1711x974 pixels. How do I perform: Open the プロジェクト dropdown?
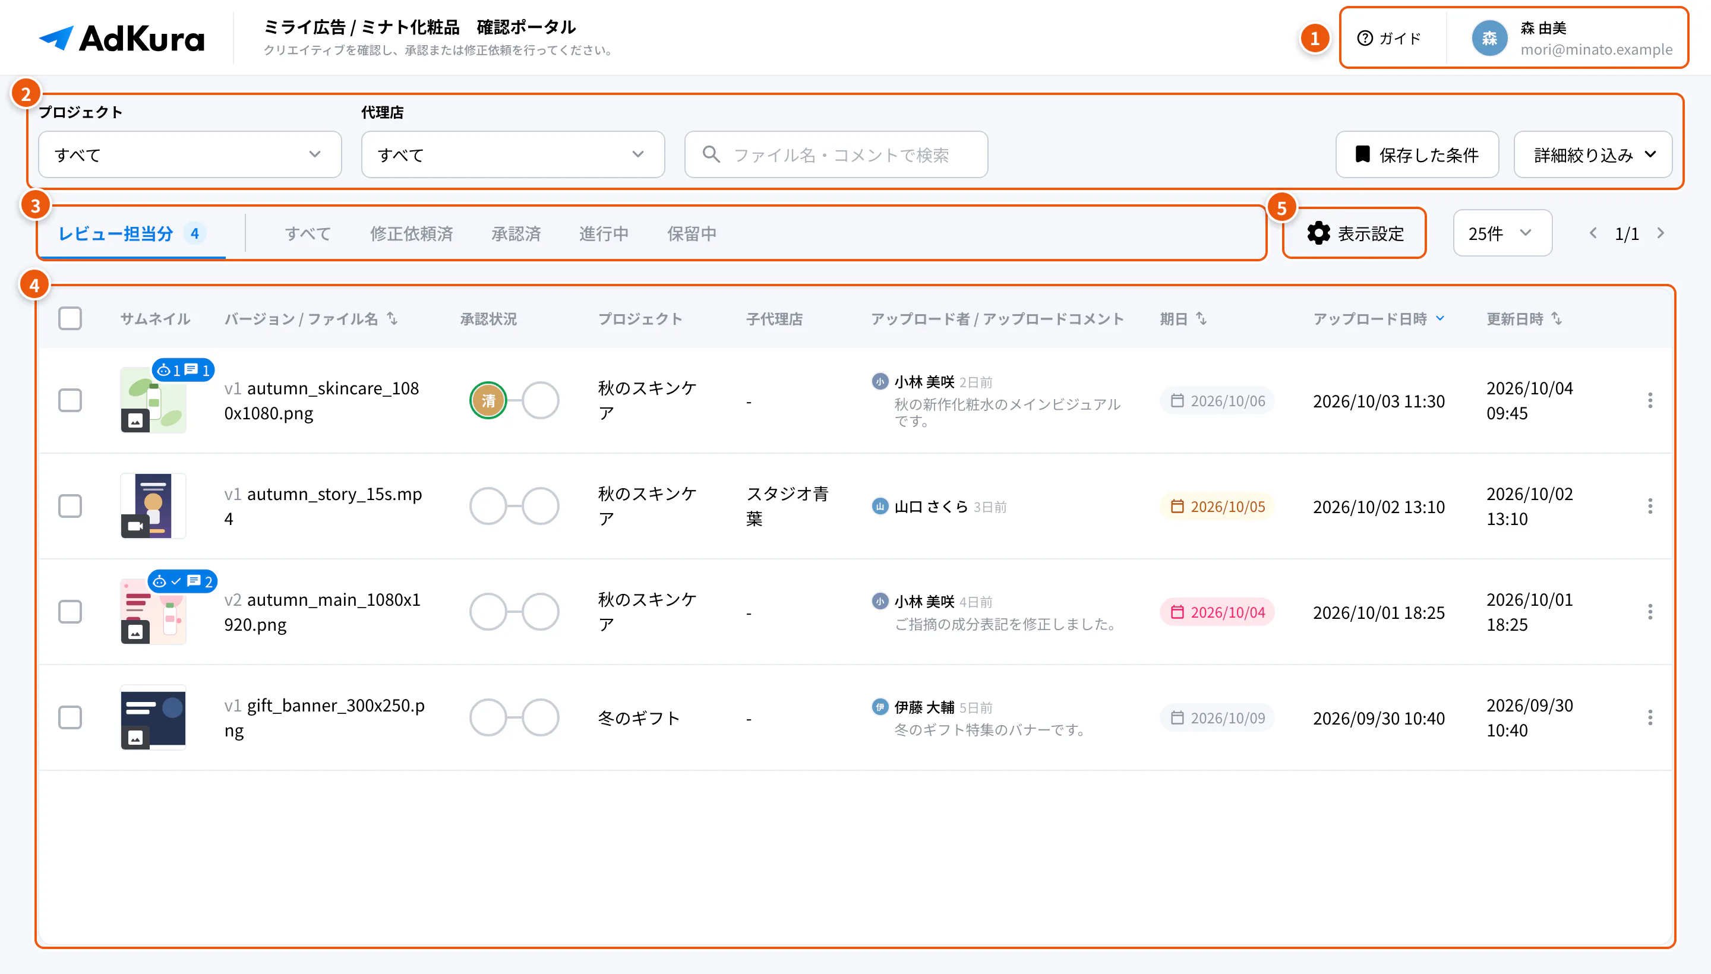pos(190,154)
